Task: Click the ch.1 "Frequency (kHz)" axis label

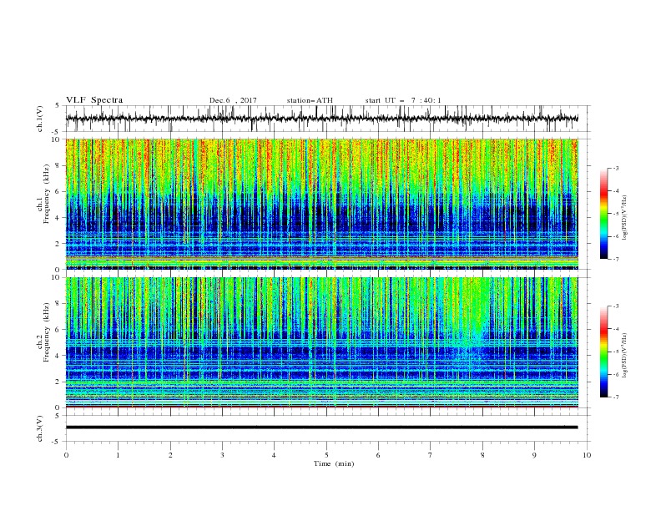Action: [x=47, y=195]
